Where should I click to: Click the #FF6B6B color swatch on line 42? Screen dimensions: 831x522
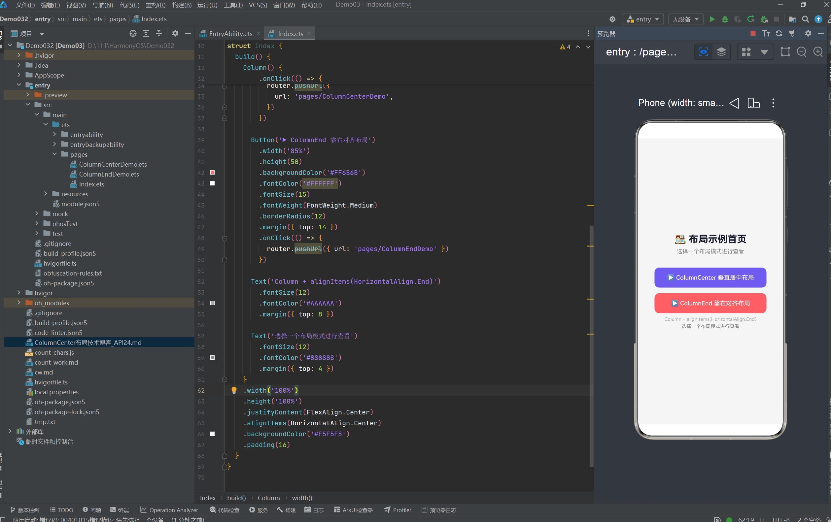(213, 173)
